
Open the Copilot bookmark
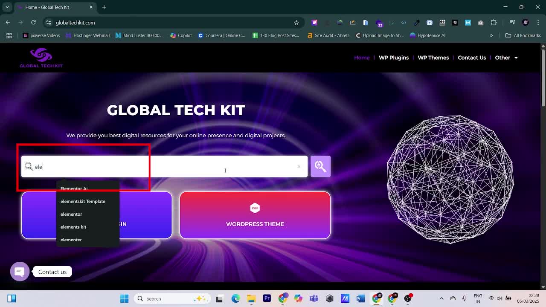click(181, 35)
